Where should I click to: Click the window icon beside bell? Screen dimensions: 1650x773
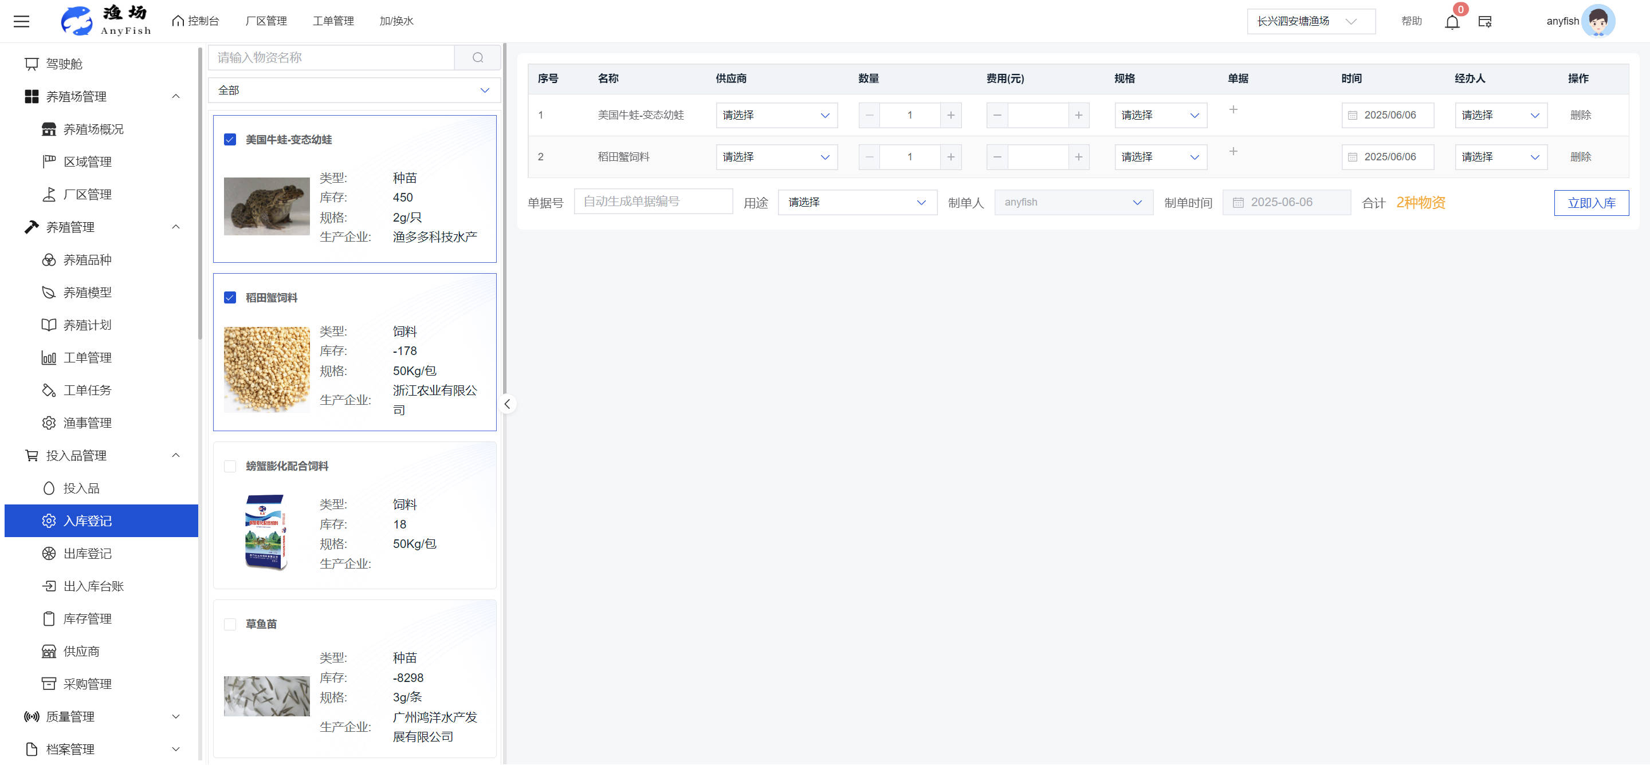pyautogui.click(x=1485, y=22)
